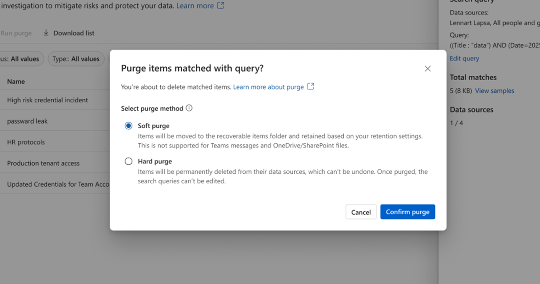Select the Production tenant access row

pos(43,163)
